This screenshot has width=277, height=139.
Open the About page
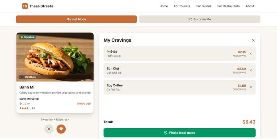pyautogui.click(x=250, y=6)
